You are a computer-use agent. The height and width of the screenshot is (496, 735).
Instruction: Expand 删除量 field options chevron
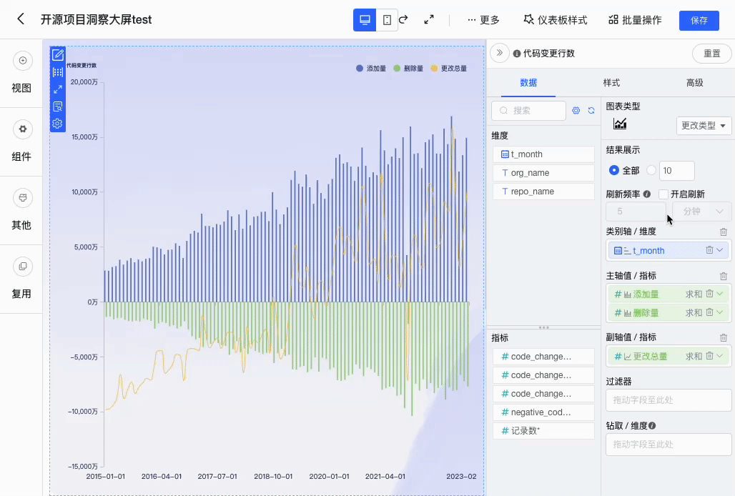point(720,312)
